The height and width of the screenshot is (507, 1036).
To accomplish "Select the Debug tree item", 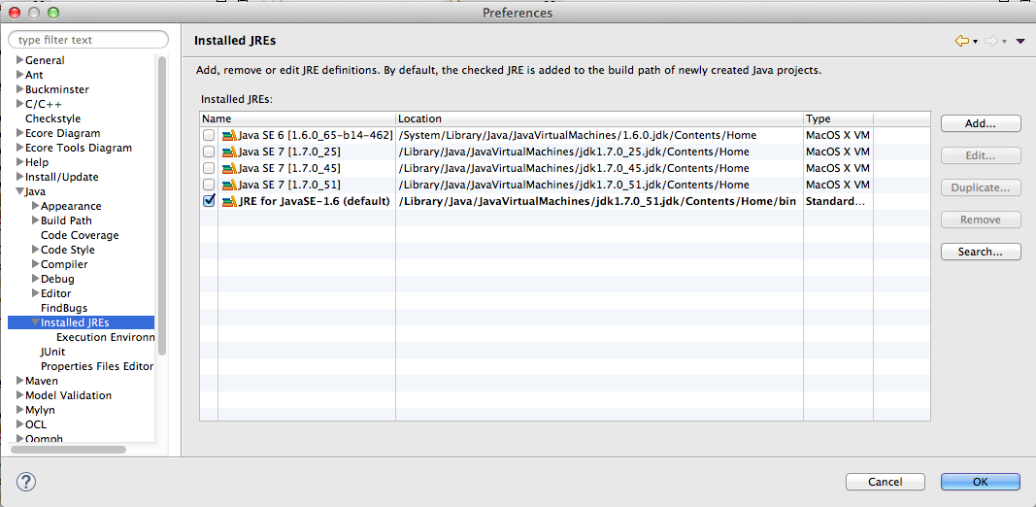I will pyautogui.click(x=57, y=279).
